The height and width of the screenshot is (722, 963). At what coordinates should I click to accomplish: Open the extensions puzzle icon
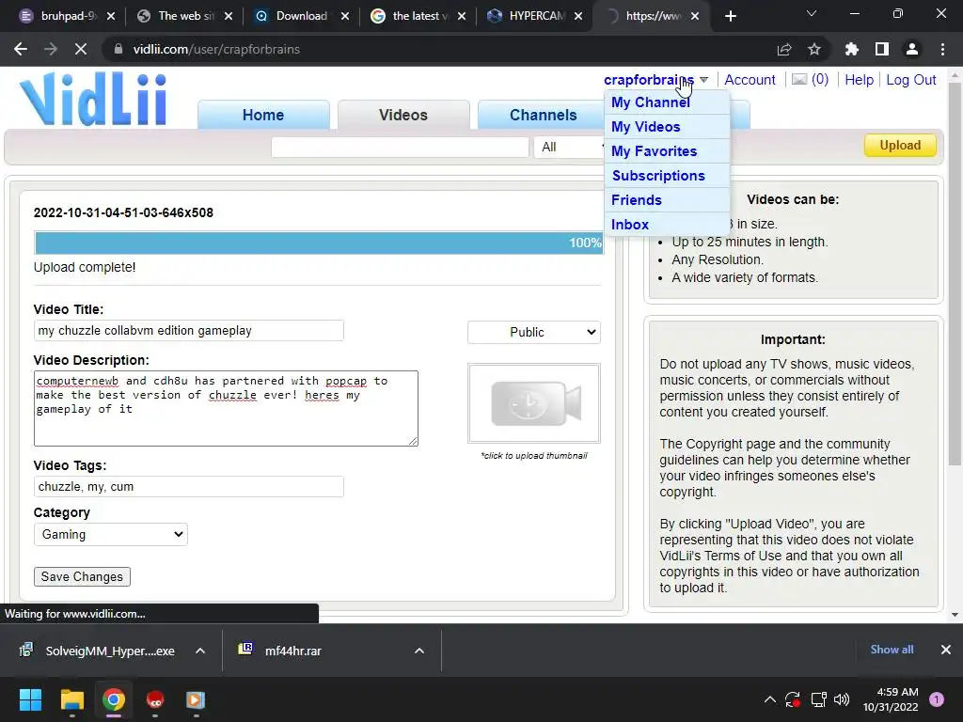pos(852,49)
